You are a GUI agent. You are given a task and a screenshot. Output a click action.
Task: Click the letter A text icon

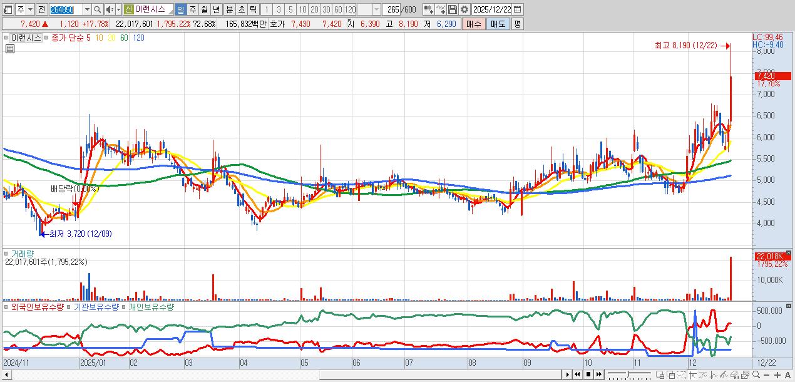788,374
